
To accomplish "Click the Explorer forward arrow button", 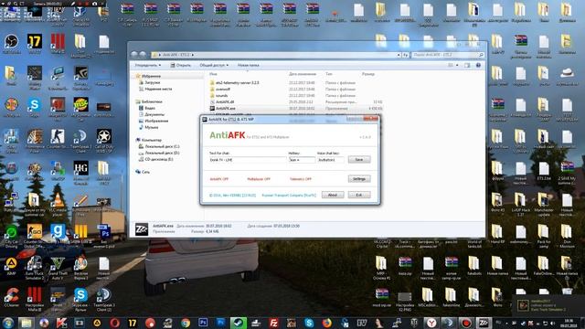I will [x=143, y=55].
